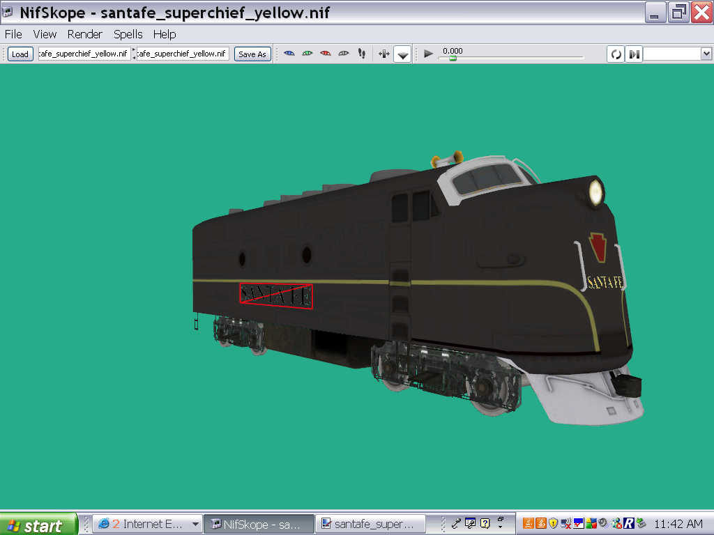Click the red checkmark tray icon
Viewport: 714px width, 535px height.
tap(578, 524)
